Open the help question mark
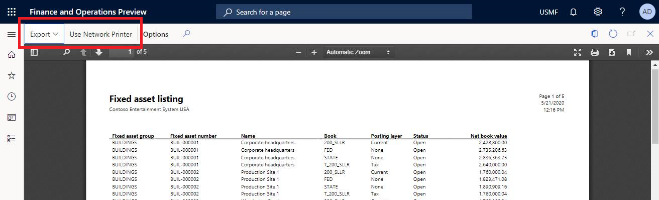This screenshot has height=200, width=659. pyautogui.click(x=622, y=12)
